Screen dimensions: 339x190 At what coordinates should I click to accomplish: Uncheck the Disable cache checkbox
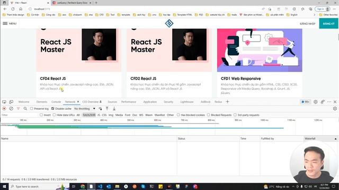point(52,109)
